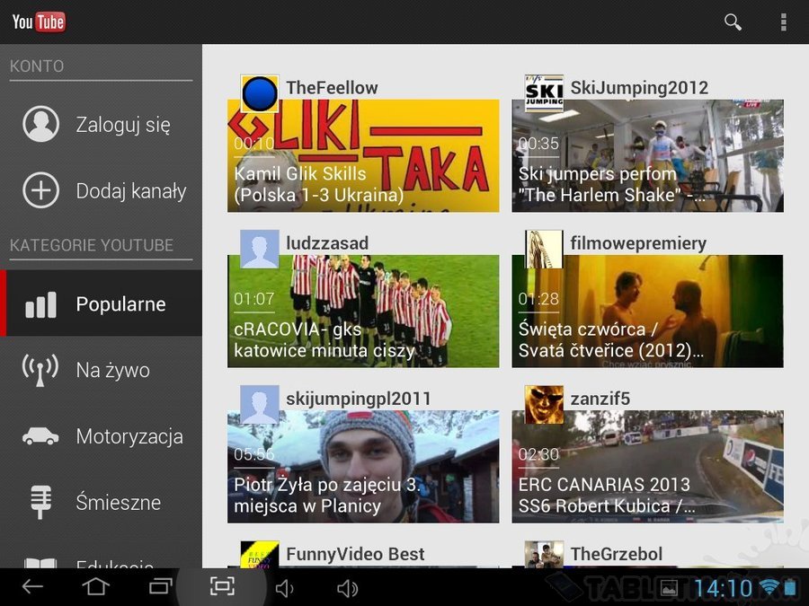The height and width of the screenshot is (606, 809).
Task: Play ERC CANARIAS 2013 video
Action: [647, 467]
